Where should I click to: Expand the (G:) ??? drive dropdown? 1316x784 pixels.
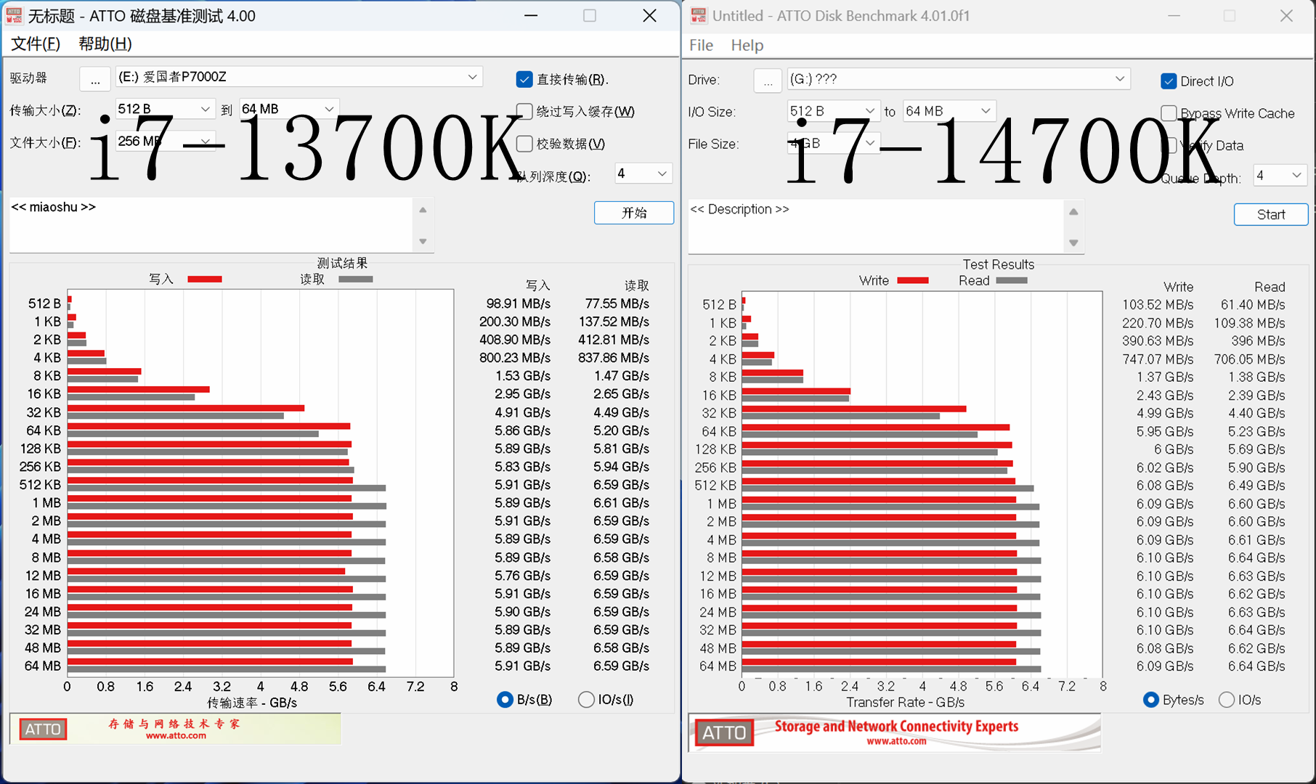(1119, 78)
